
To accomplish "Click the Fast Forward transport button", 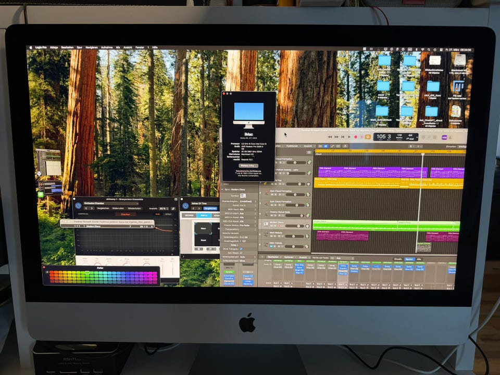I will point(336,137).
